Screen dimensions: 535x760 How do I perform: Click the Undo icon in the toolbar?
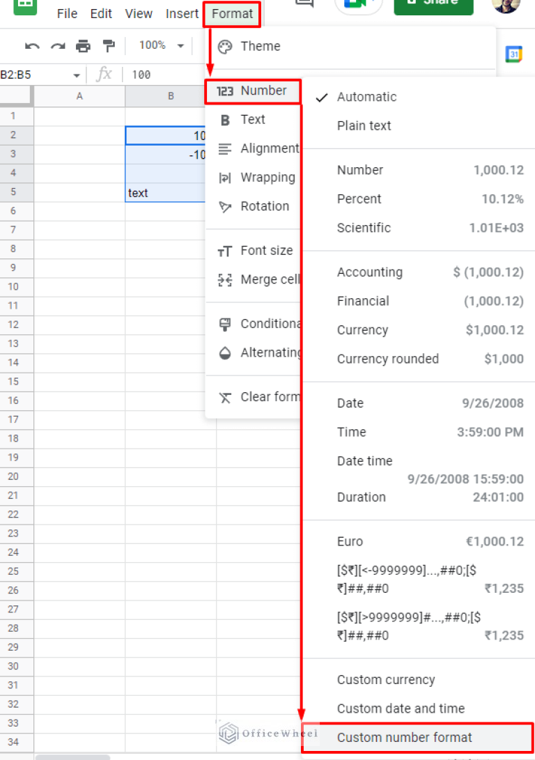(x=33, y=45)
